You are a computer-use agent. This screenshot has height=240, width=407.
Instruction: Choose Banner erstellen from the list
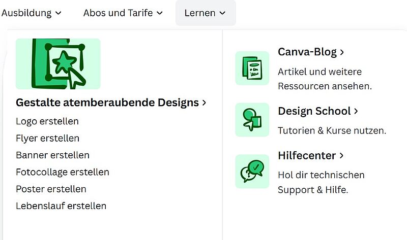53,155
